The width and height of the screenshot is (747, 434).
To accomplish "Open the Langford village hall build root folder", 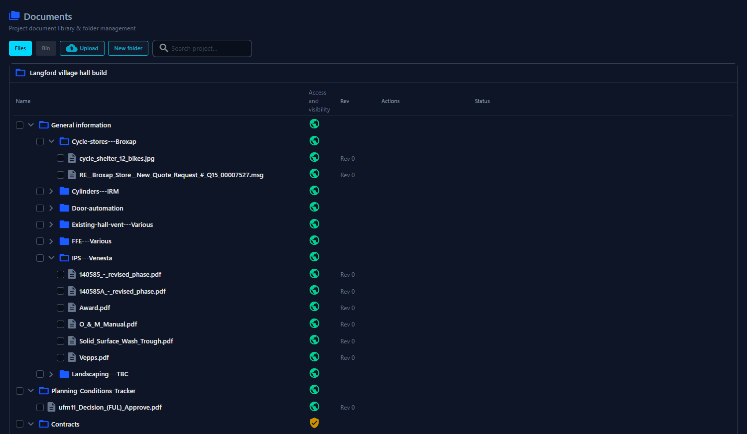I will (x=68, y=73).
